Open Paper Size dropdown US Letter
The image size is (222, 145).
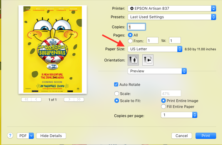pos(155,49)
